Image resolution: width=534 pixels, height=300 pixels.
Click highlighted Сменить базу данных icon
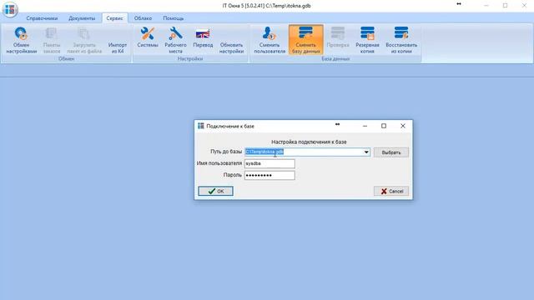[x=306, y=40]
